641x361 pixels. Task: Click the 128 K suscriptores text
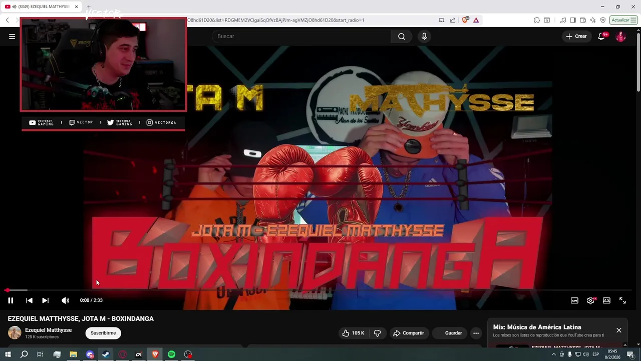click(x=42, y=337)
